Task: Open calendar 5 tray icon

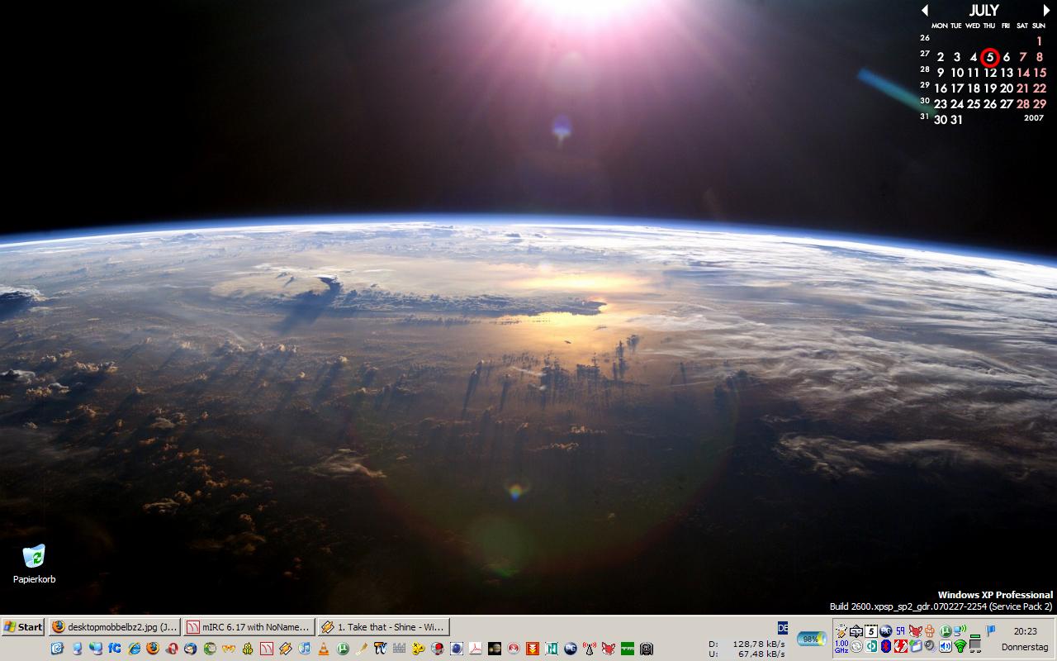Action: (x=871, y=631)
